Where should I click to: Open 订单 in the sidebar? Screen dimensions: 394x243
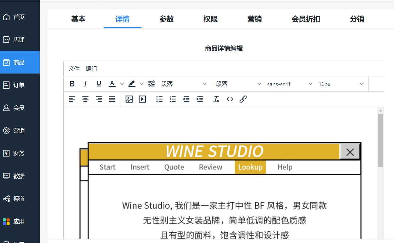[20, 85]
